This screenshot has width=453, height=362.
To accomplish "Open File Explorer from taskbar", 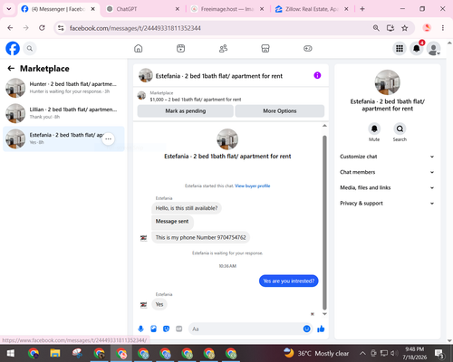I will click(55, 353).
